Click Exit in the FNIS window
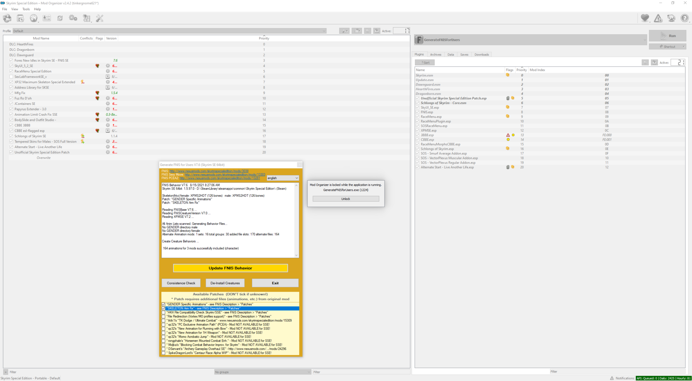Image resolution: width=692 pixels, height=381 pixels. click(x=275, y=283)
